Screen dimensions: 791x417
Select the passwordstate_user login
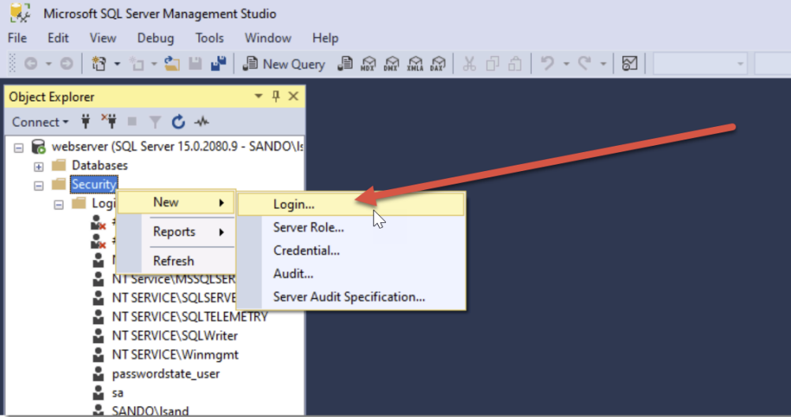[x=166, y=374]
